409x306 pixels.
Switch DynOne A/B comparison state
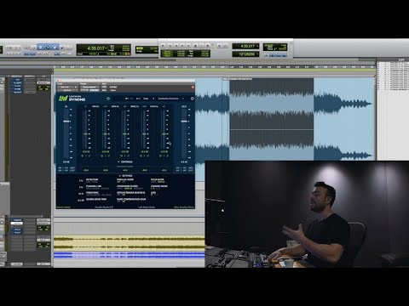138,99
